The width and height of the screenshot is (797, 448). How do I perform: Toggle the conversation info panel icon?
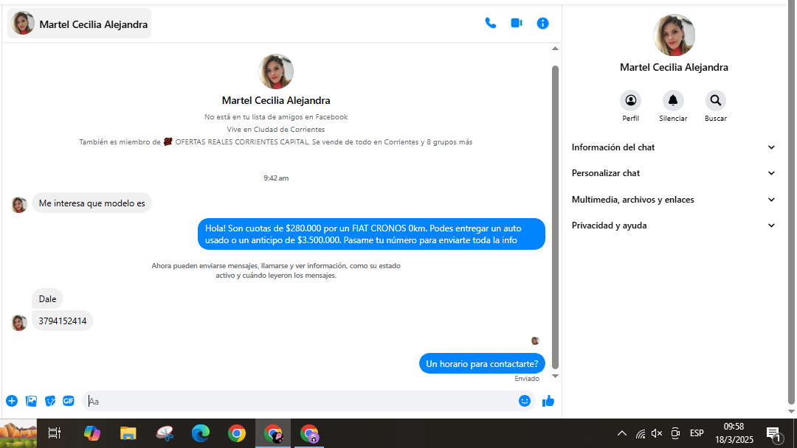[x=542, y=24]
